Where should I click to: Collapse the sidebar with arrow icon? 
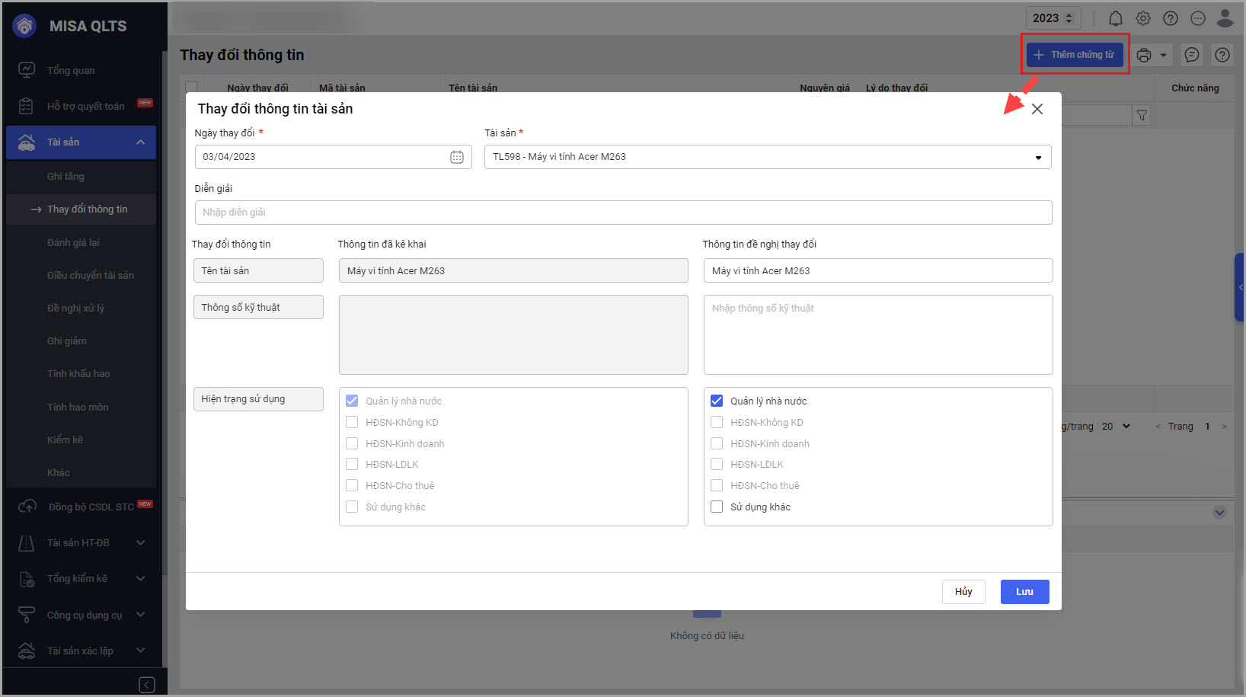tap(147, 685)
